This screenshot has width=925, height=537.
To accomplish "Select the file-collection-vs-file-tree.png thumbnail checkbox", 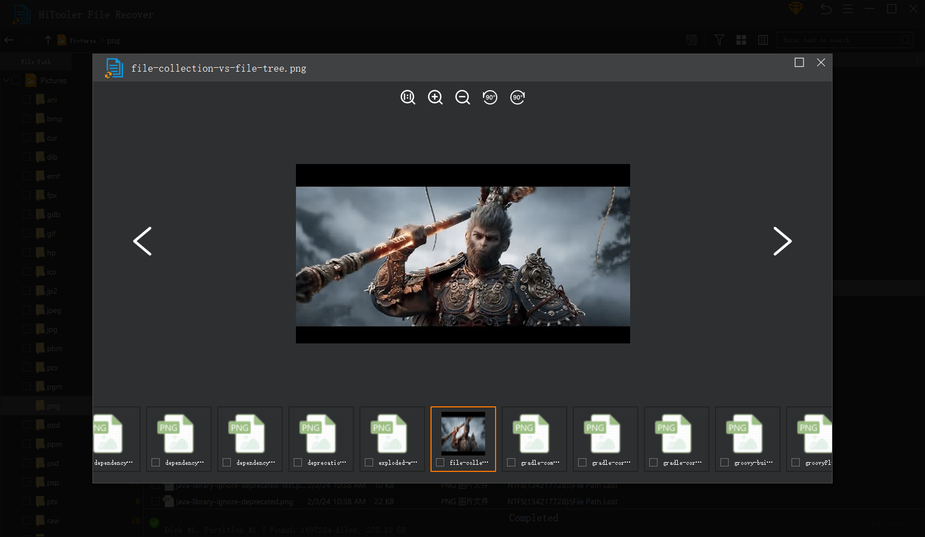I will (x=439, y=462).
